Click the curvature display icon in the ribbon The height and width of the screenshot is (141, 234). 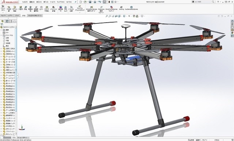point(60,9)
